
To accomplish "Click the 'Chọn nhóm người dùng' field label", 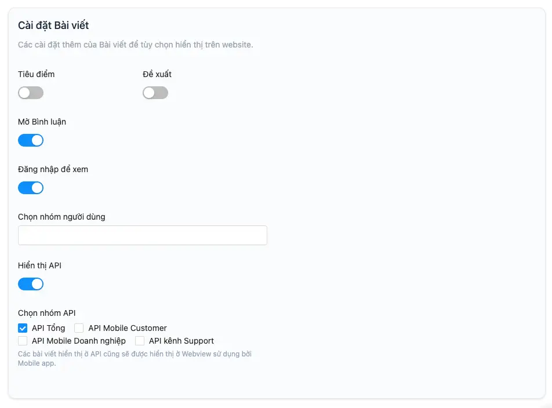I will (x=61, y=217).
